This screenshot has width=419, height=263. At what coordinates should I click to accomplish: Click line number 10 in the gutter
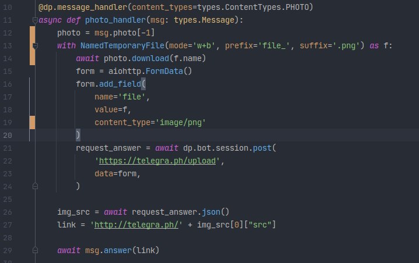point(8,7)
